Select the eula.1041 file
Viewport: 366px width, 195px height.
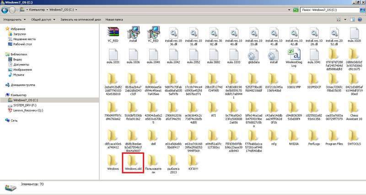tap(314, 56)
